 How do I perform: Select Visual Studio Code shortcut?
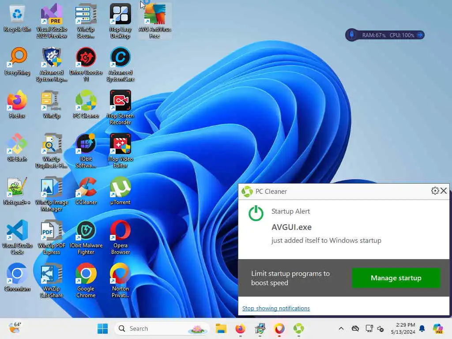pyautogui.click(x=17, y=237)
